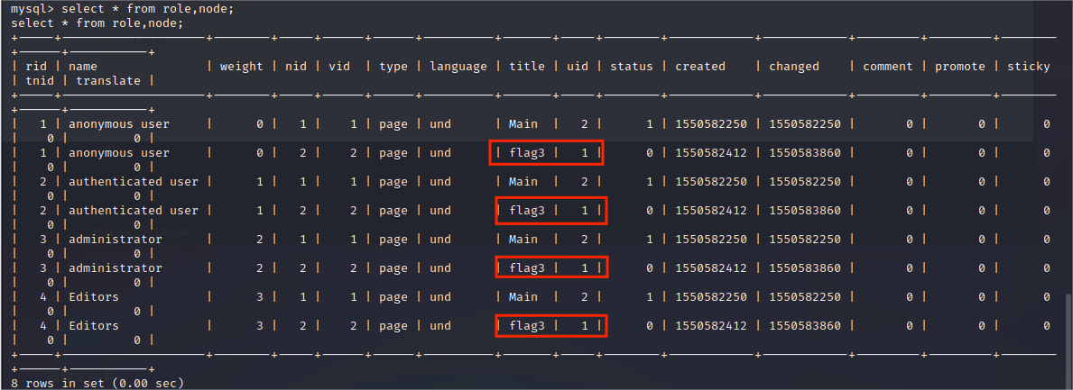Click created '1550582412' in the anonymous user flag3 row

[711, 153]
